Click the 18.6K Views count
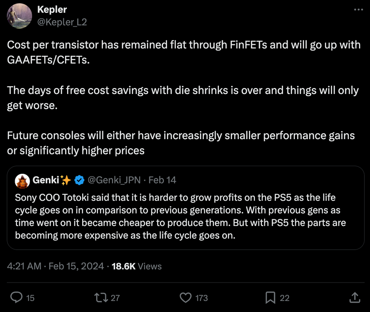370x312 pixels. [136, 266]
